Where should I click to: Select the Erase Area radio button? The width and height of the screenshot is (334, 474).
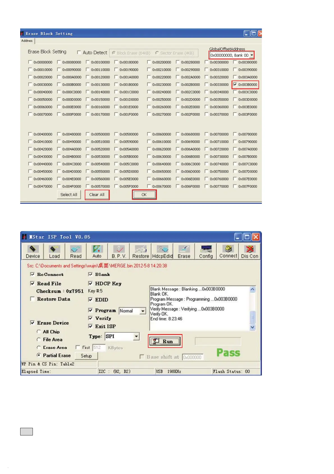(x=39, y=347)
